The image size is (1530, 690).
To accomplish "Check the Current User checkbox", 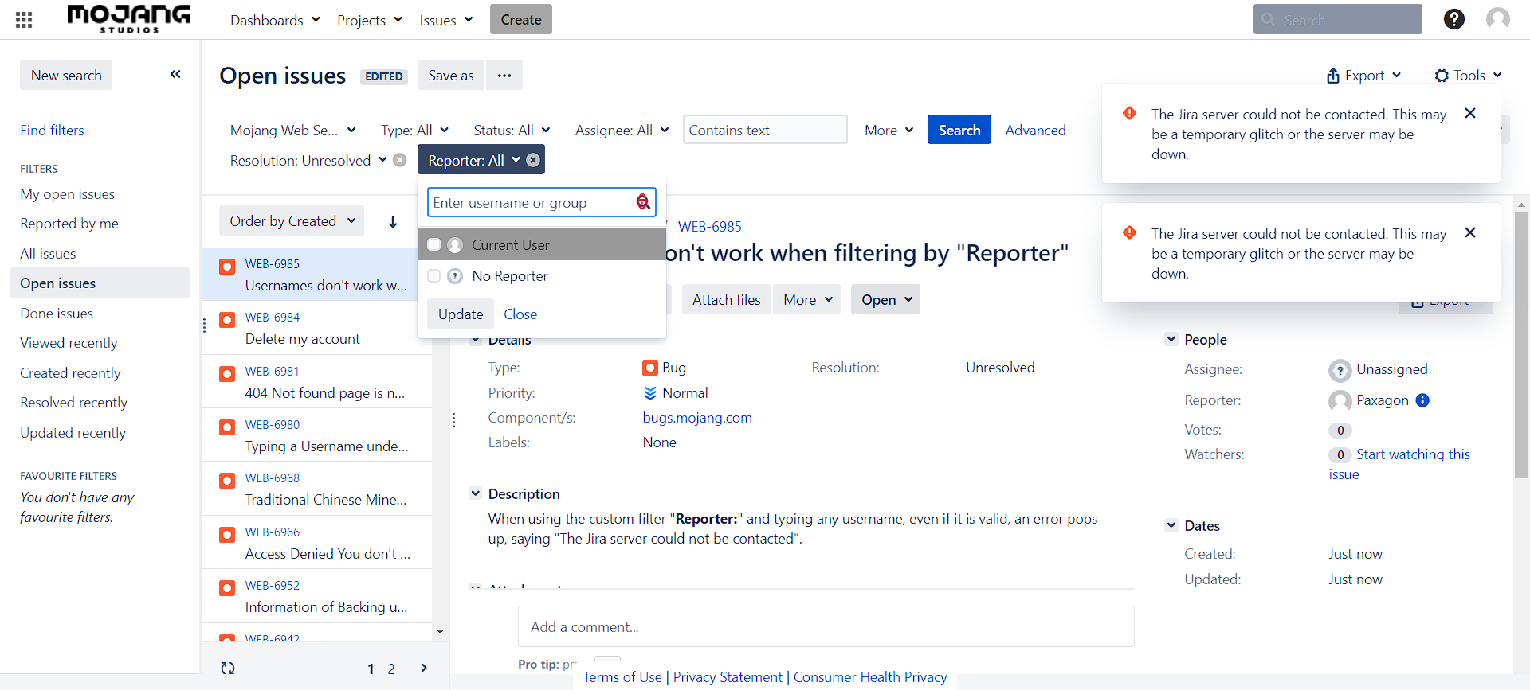I will pyautogui.click(x=434, y=244).
